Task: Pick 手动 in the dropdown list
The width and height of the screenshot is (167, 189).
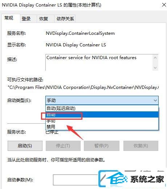Action: click(x=102, y=120)
